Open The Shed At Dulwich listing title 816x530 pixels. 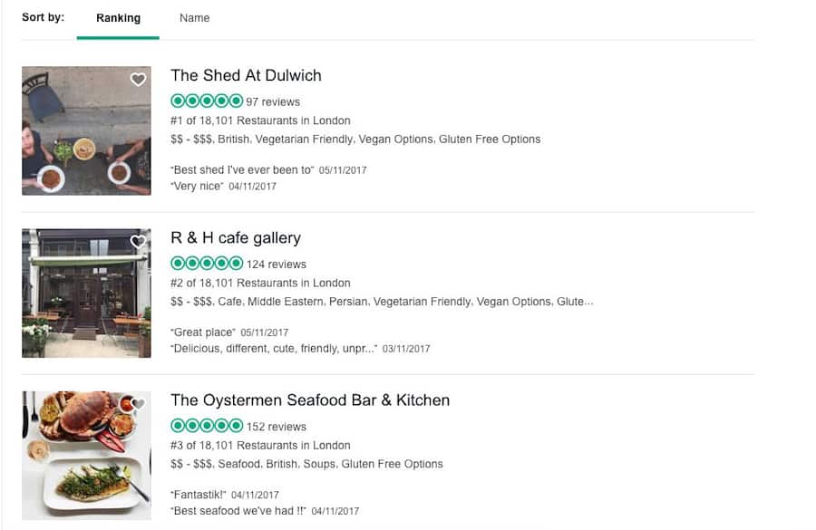point(246,75)
